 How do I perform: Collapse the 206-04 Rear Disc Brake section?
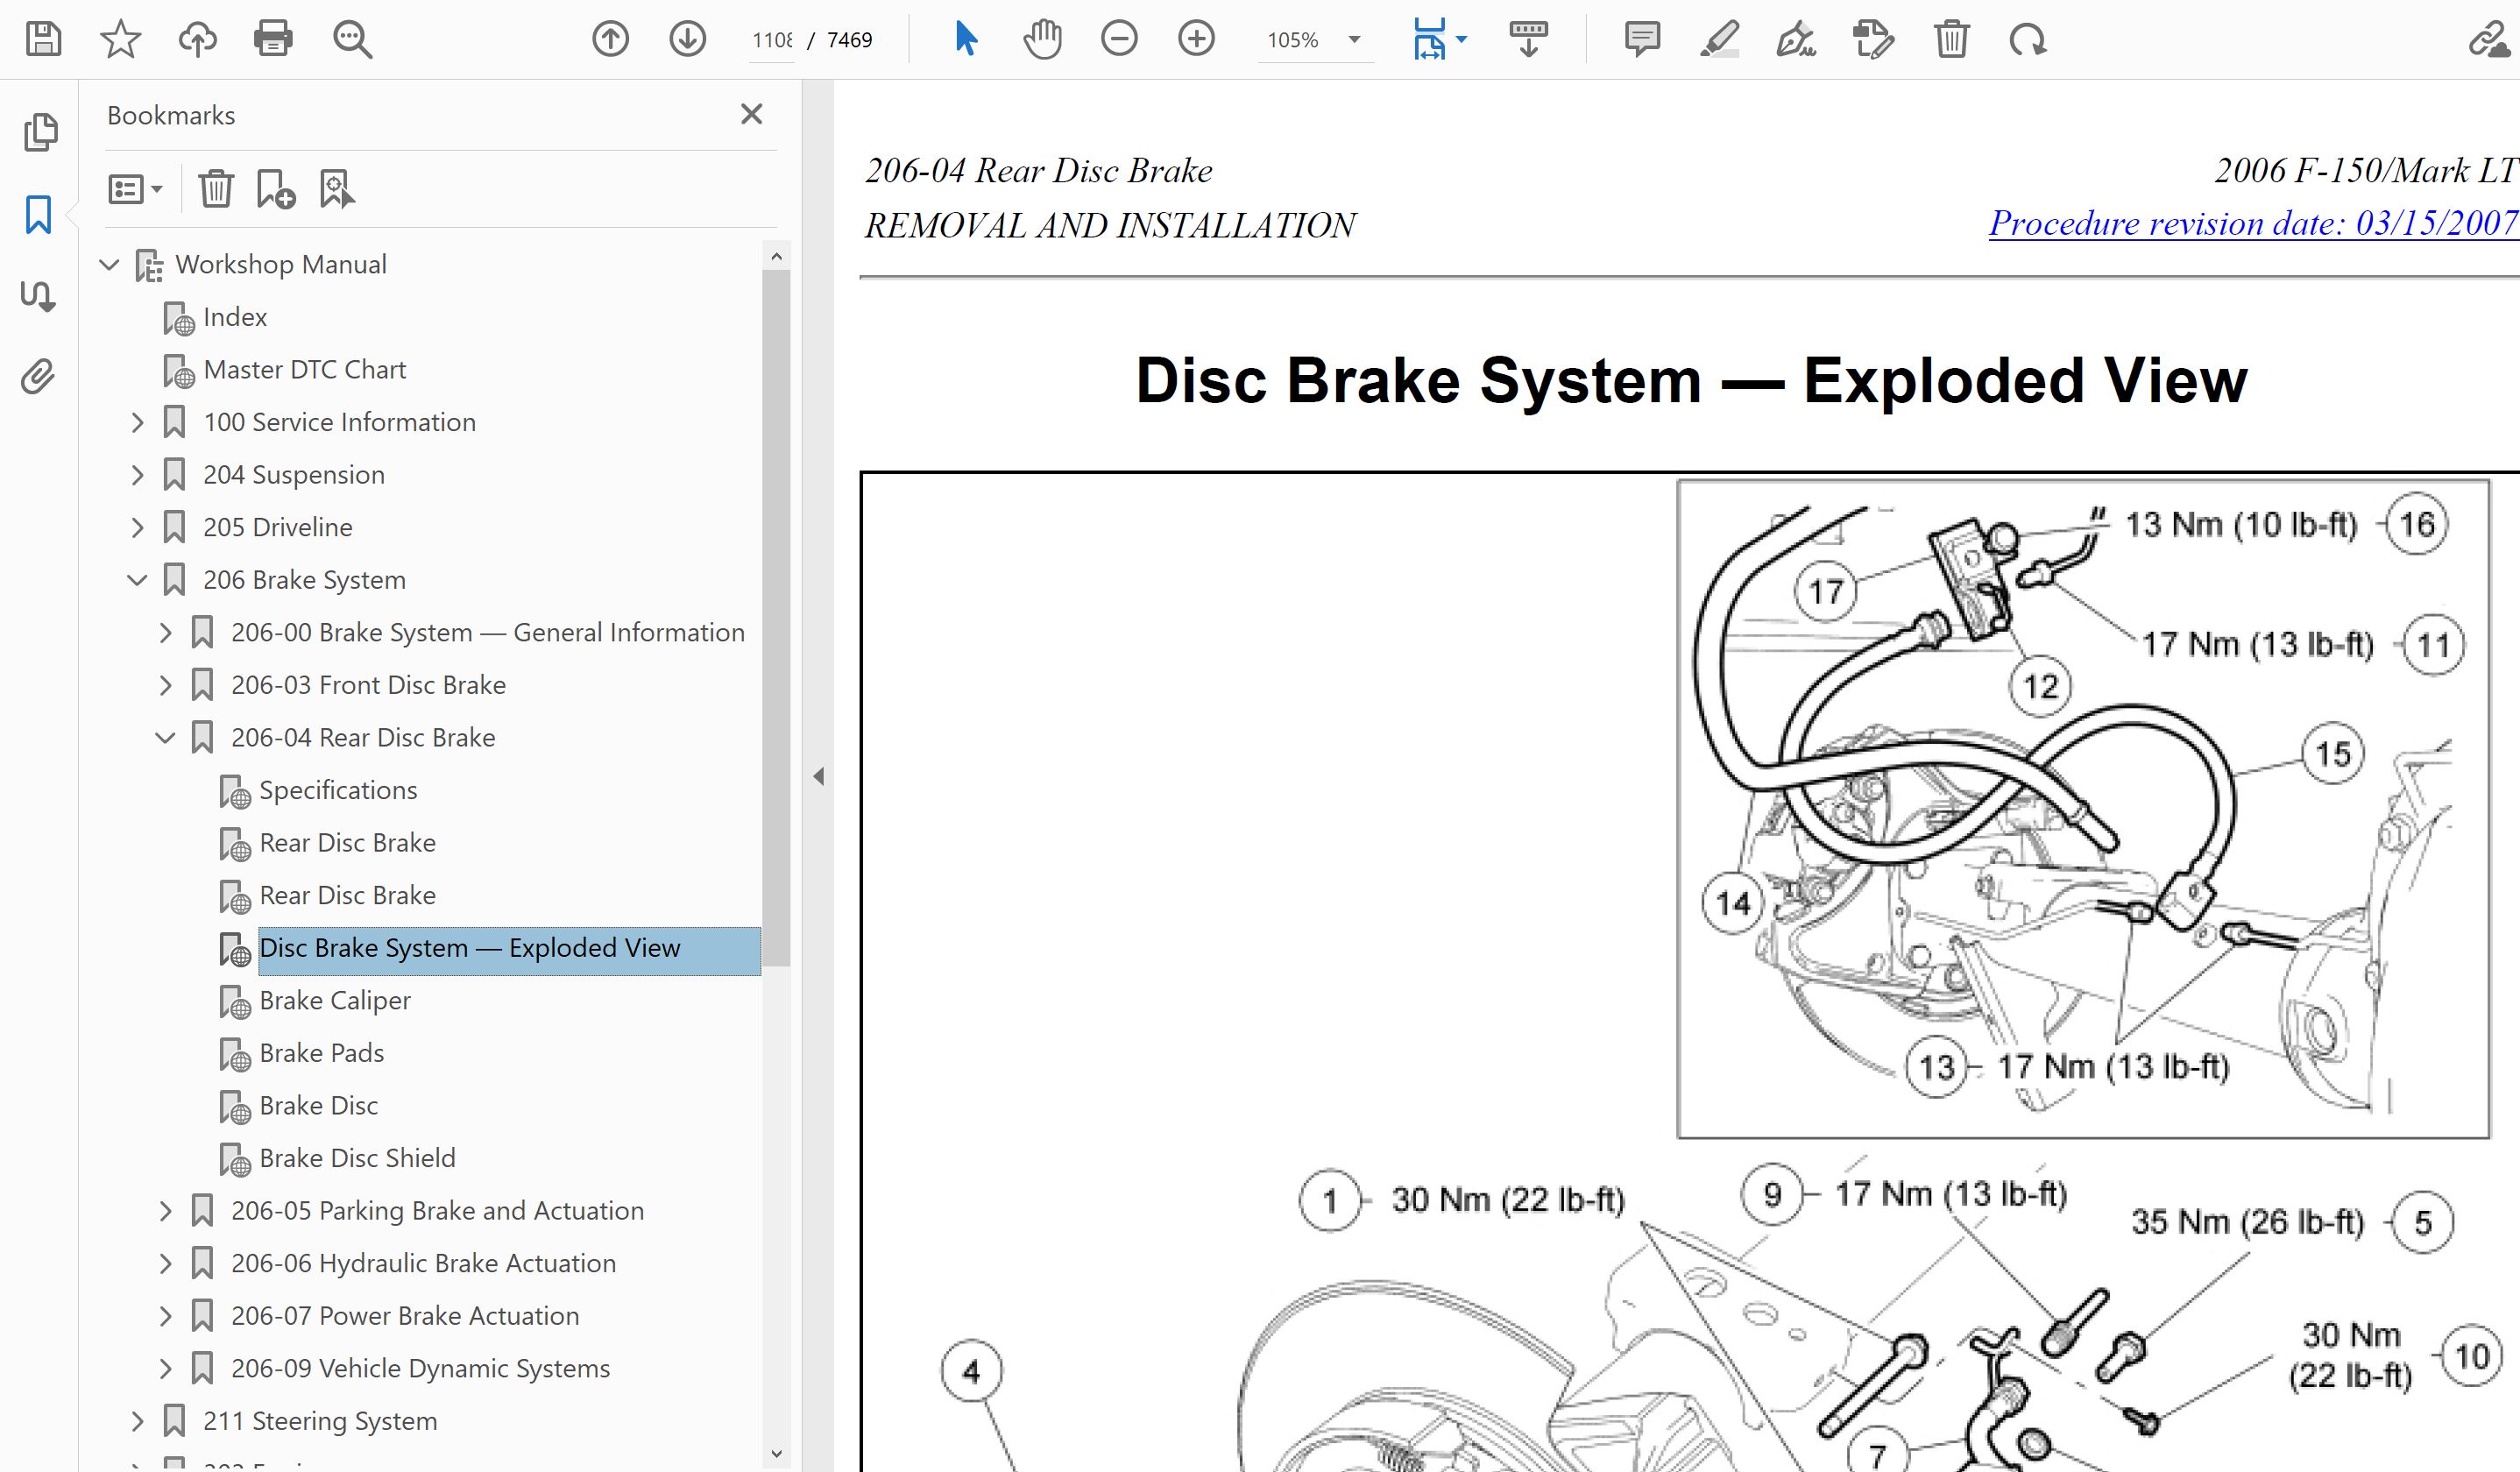coord(166,738)
